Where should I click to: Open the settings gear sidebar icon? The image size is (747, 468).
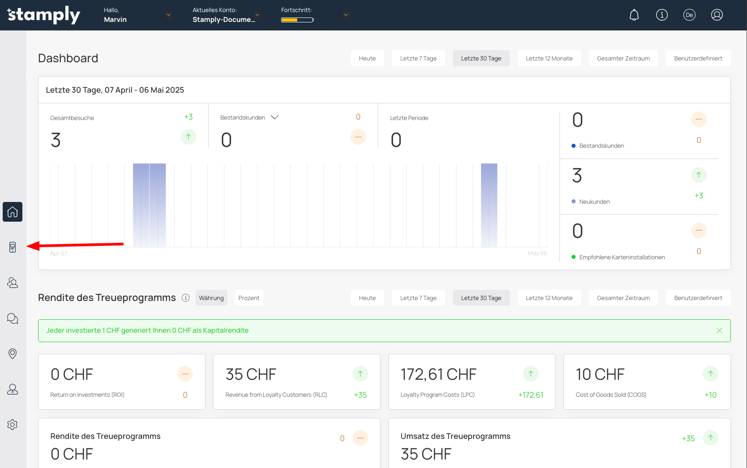pyautogui.click(x=13, y=425)
